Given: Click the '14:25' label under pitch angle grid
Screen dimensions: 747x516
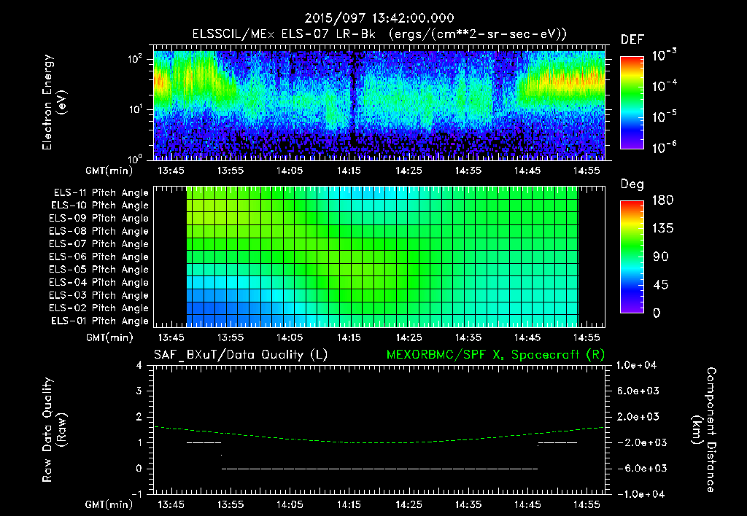Looking at the screenshot, I should [409, 337].
